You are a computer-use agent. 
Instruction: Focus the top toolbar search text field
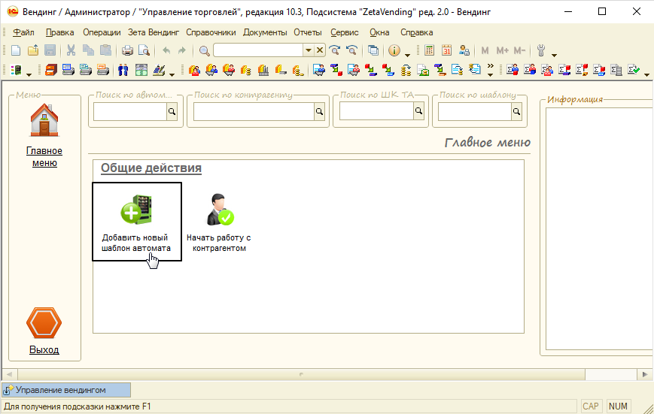pos(258,50)
